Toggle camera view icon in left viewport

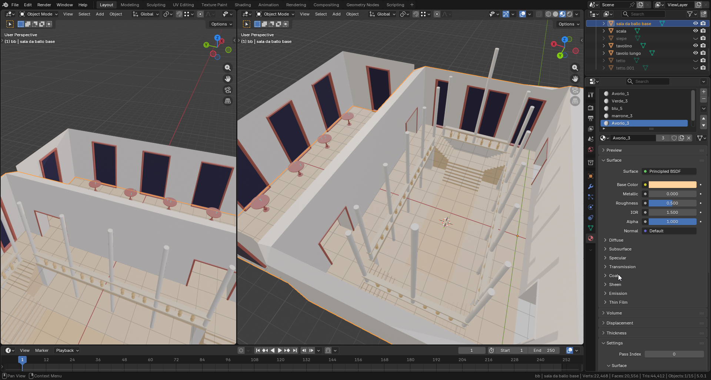point(227,90)
